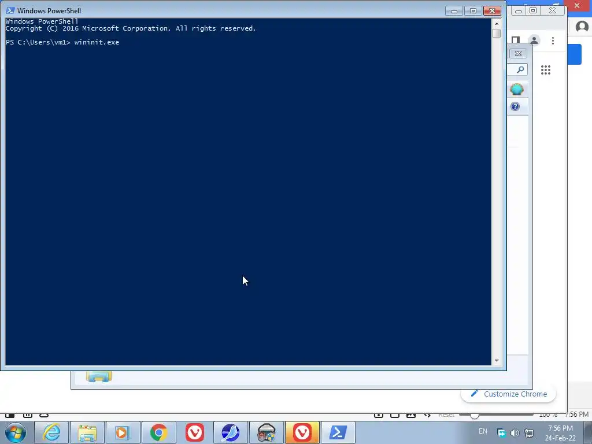Click the wininit.exe command text
Viewport: 592px width, 444px height.
[x=97, y=42]
